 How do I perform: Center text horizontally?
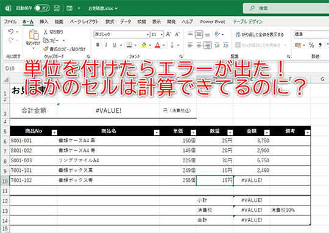199,45
